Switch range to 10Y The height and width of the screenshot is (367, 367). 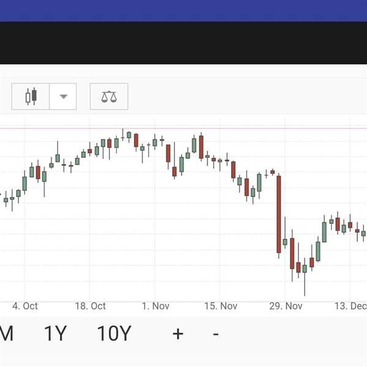tap(114, 333)
